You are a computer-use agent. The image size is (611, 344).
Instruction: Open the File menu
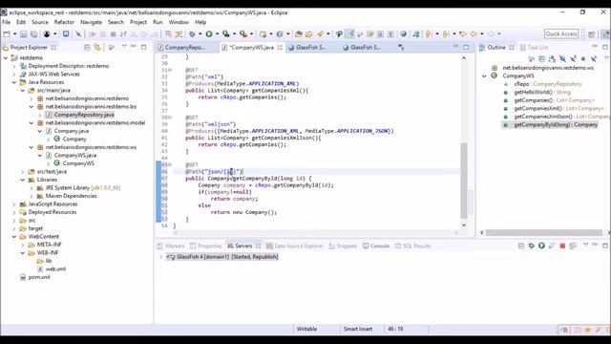(7, 22)
